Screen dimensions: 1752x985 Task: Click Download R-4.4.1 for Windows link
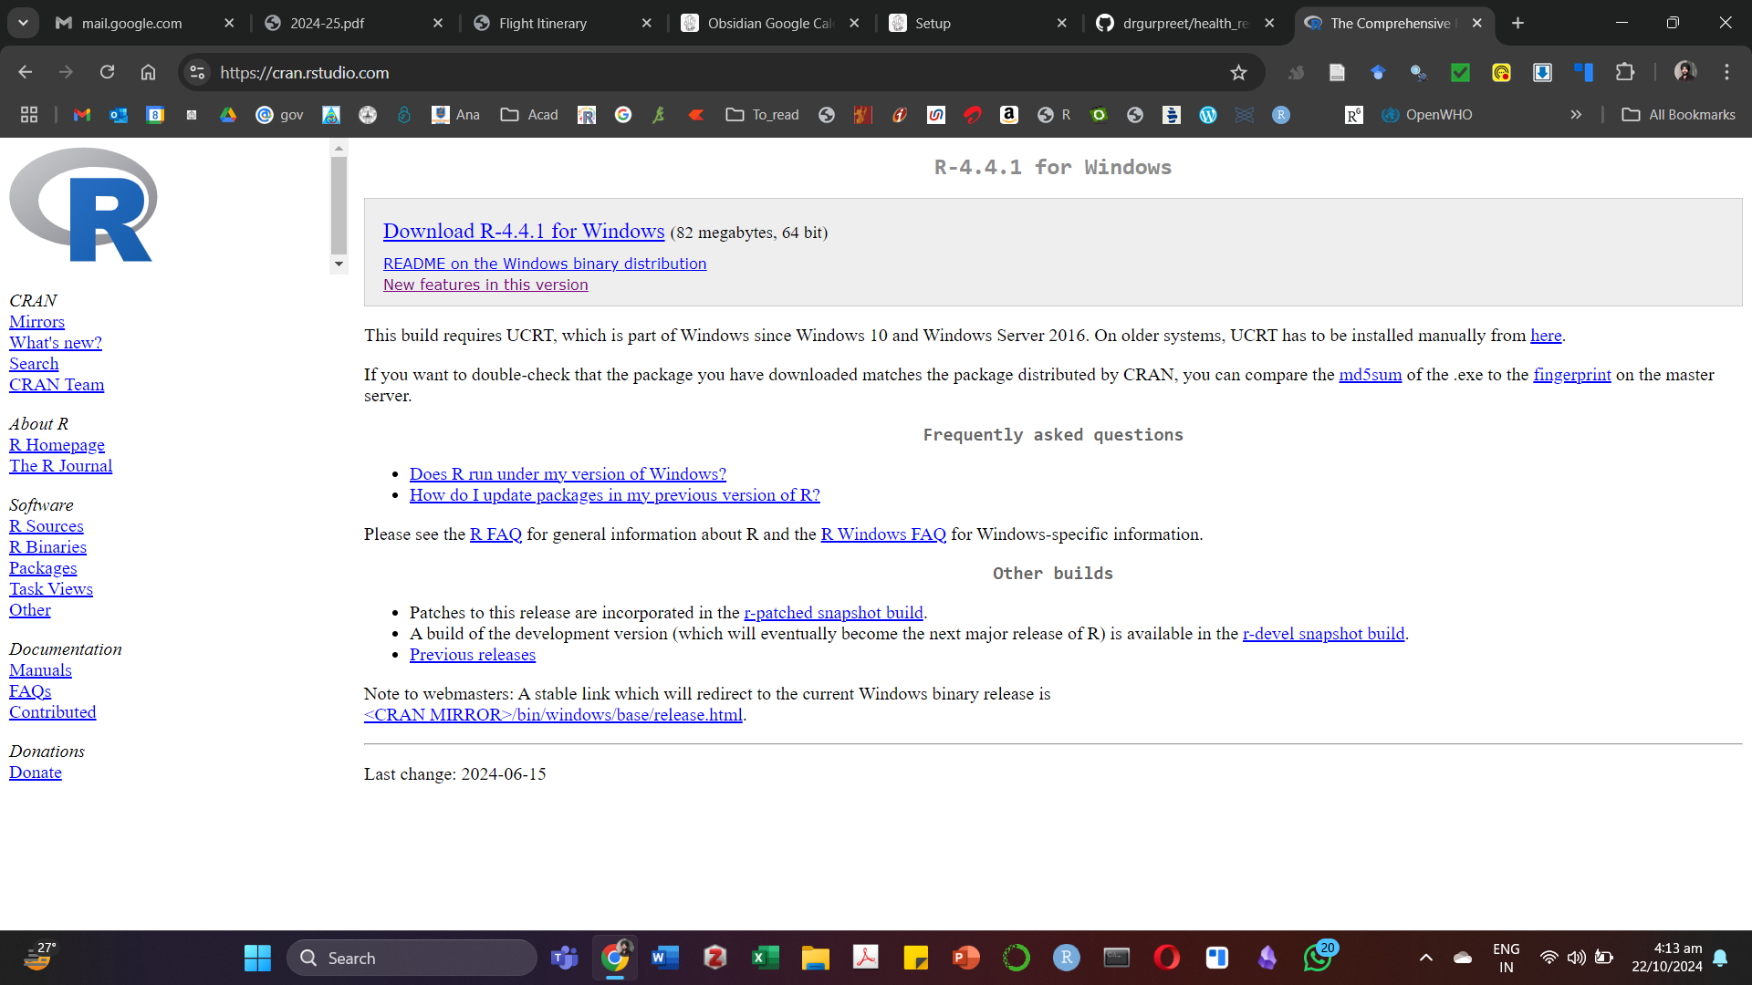coord(524,232)
